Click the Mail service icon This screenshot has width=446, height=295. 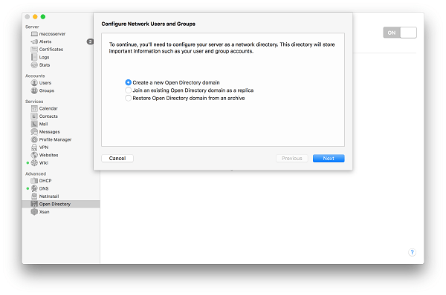click(34, 124)
